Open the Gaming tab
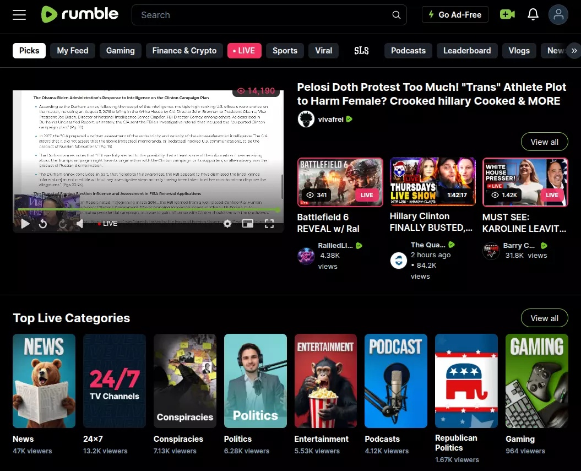 click(x=121, y=50)
